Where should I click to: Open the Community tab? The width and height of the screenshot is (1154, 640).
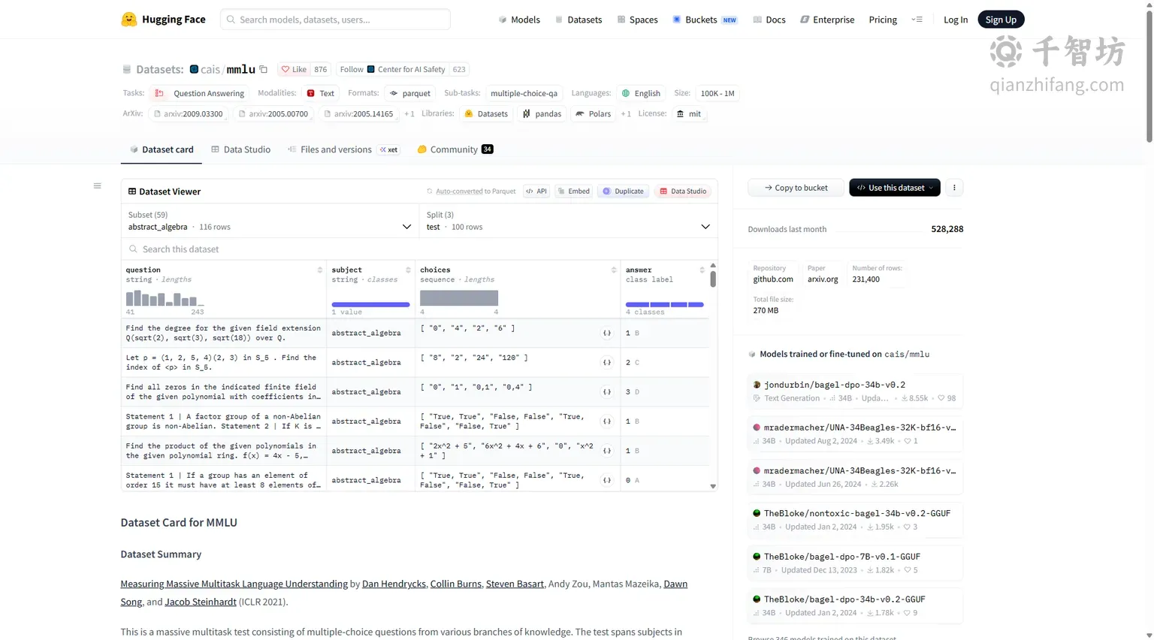455,149
